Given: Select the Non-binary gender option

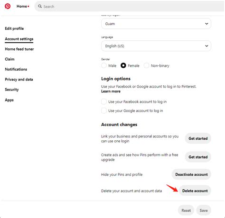Looking at the screenshot, I should pos(146,65).
